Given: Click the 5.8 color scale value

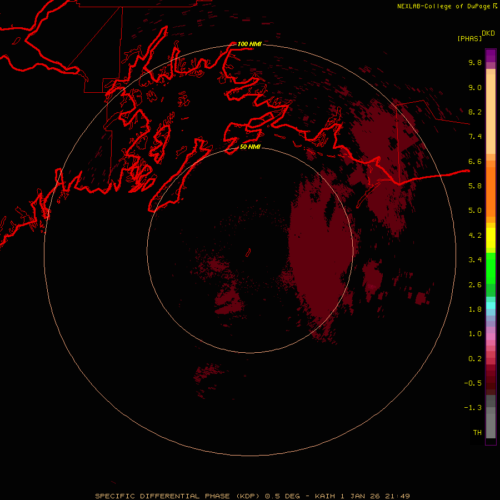Looking at the screenshot, I should coord(475,186).
